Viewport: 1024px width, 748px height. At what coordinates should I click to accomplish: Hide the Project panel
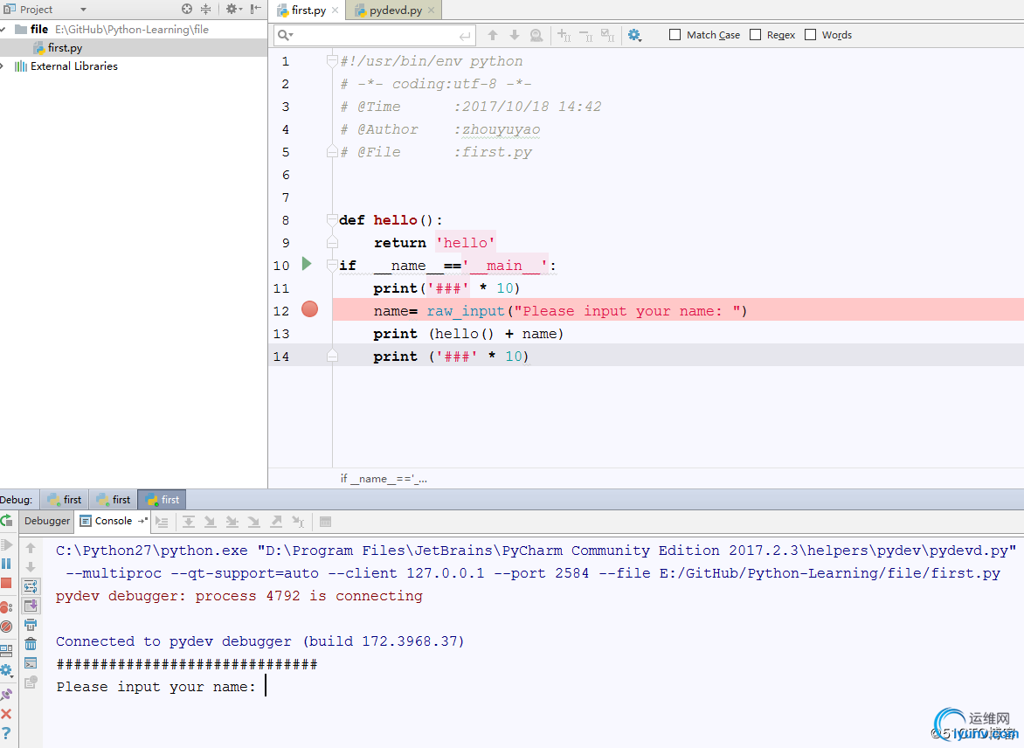(x=255, y=9)
